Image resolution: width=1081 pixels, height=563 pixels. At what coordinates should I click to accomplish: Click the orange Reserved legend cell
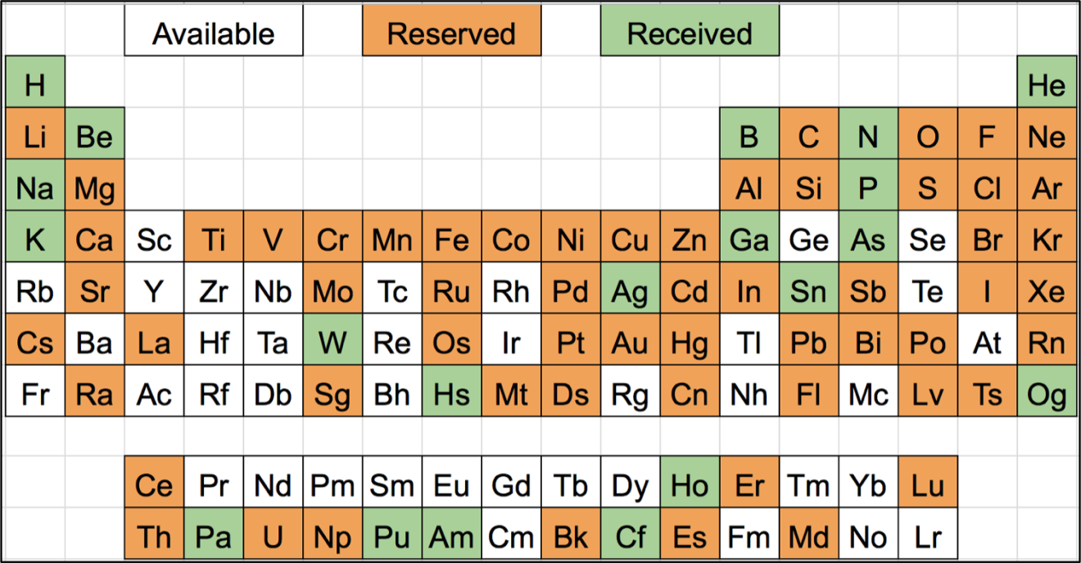click(451, 34)
